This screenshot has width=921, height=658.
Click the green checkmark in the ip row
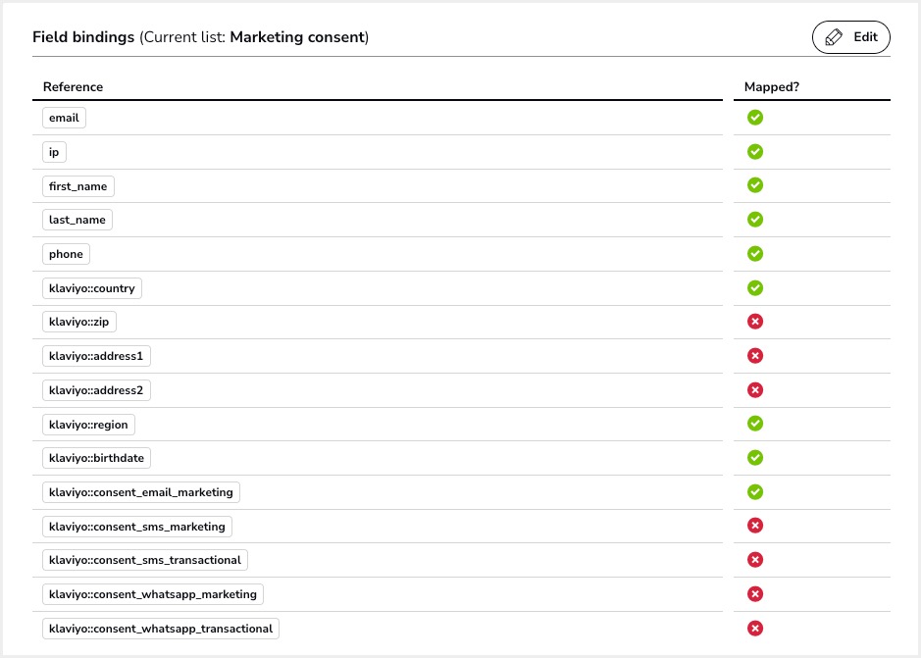(755, 152)
